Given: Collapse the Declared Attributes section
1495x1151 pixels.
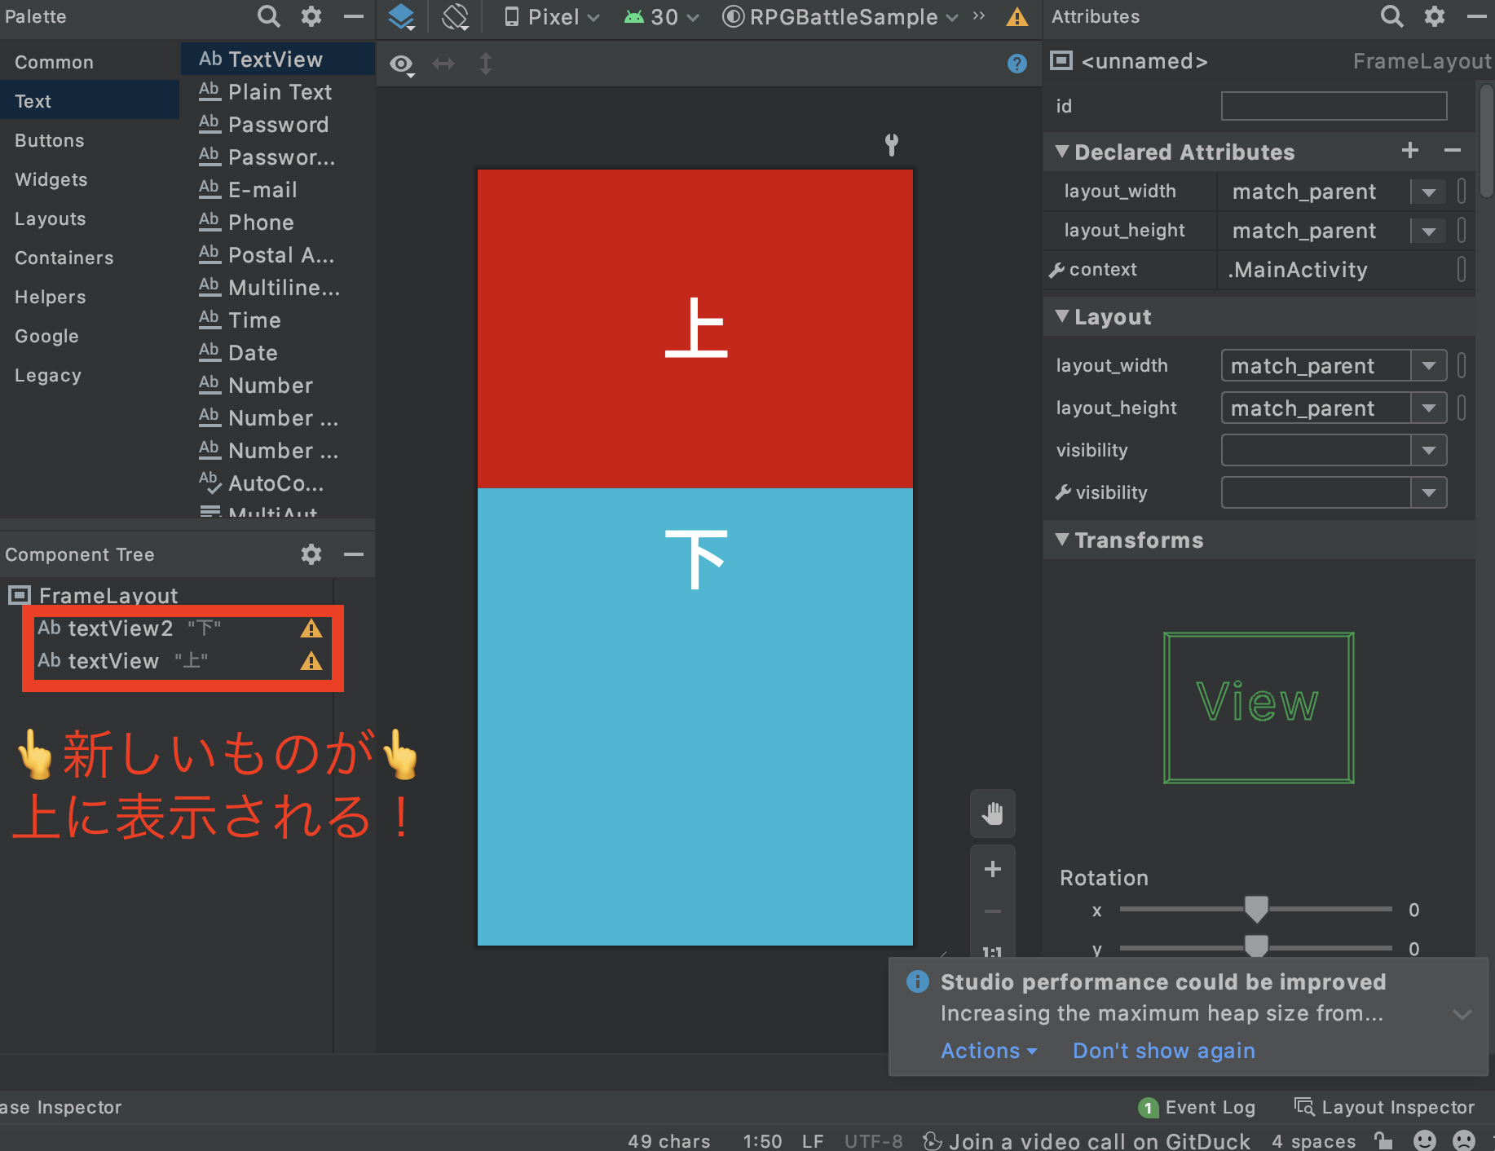Looking at the screenshot, I should tap(1061, 152).
